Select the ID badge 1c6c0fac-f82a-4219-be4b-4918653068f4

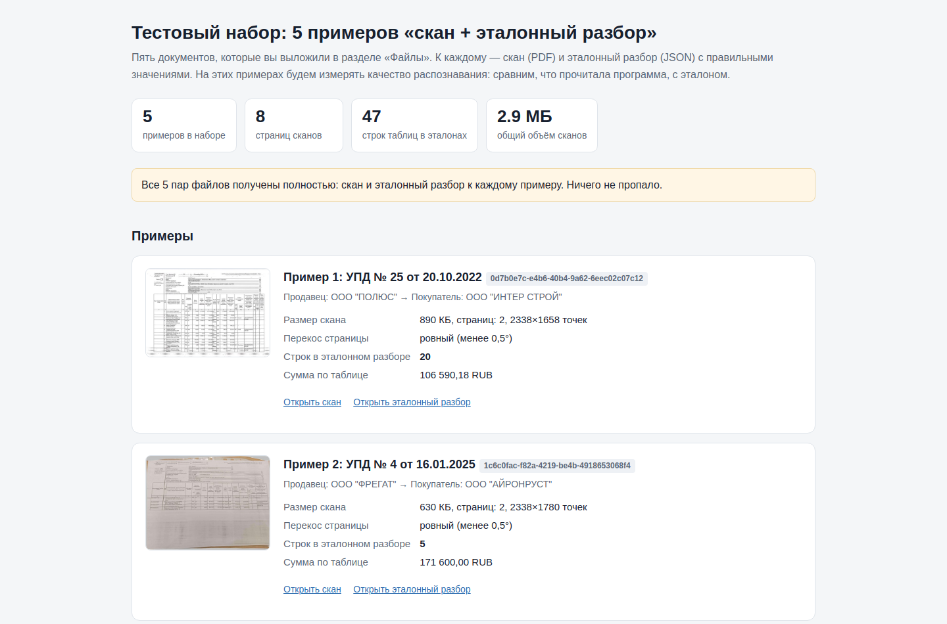pos(557,466)
